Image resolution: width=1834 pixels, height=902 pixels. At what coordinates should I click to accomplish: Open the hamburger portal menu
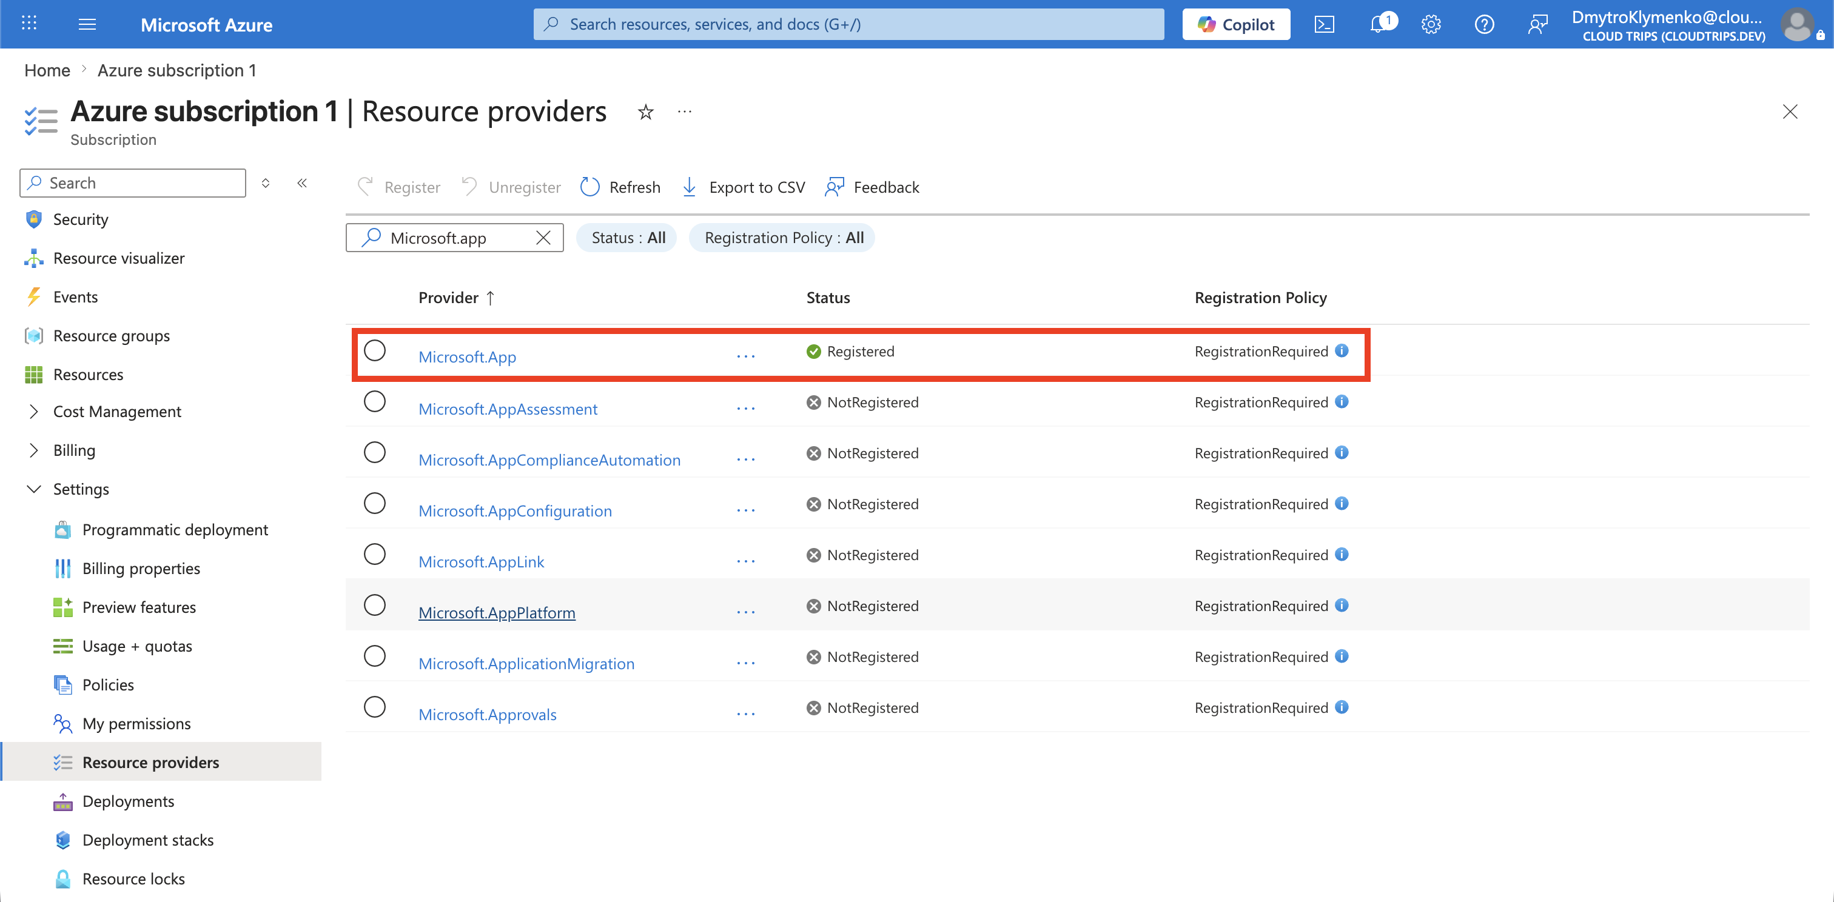(87, 24)
